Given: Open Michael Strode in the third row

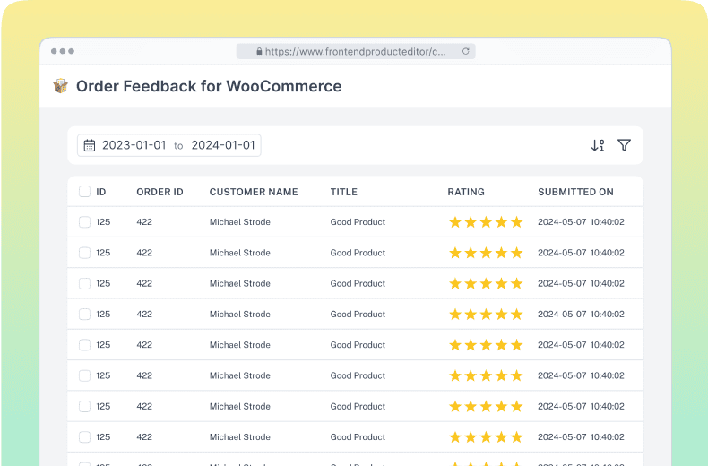Looking at the screenshot, I should pos(239,283).
